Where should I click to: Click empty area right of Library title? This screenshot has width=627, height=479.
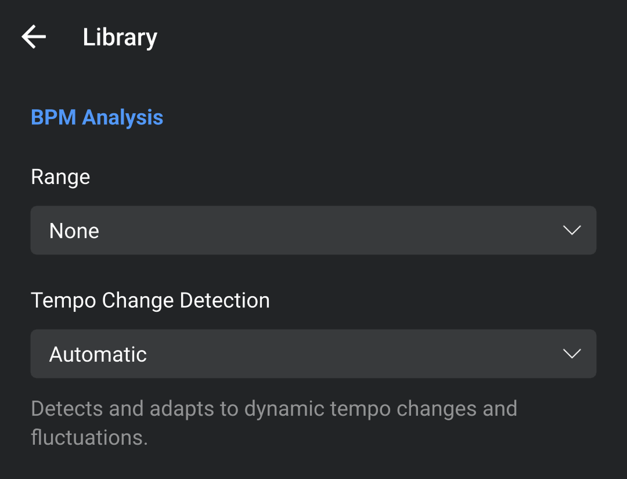coord(377,37)
